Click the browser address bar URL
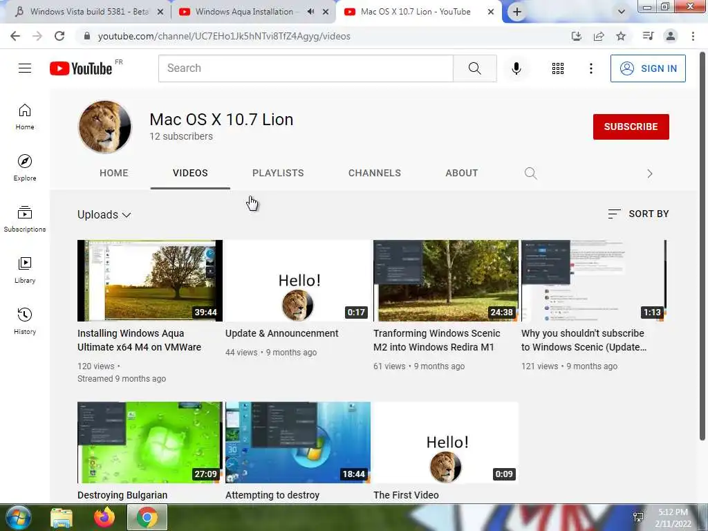Viewport: 708px width, 531px height. click(224, 36)
